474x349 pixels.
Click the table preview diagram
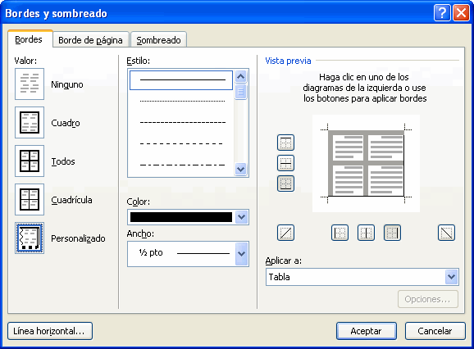[366, 163]
